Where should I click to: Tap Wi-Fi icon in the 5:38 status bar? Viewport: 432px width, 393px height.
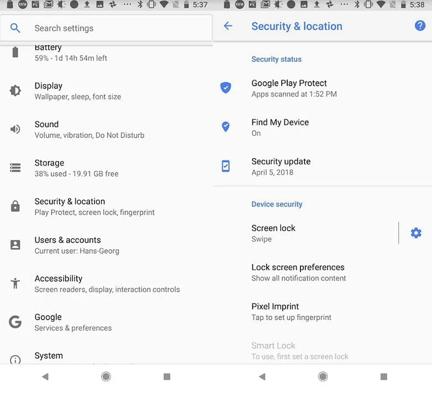pyautogui.click(x=381, y=4)
